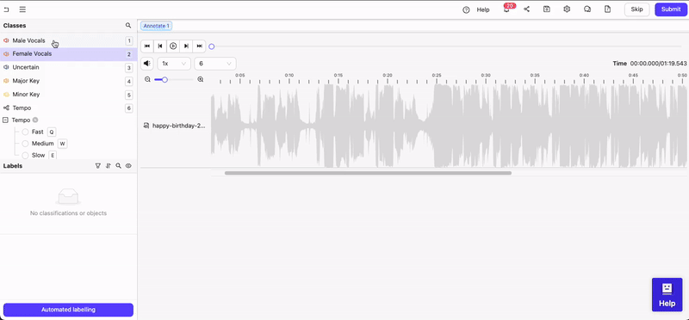Search classes with the magnifier icon
This screenshot has height=320, width=689.
[x=128, y=26]
